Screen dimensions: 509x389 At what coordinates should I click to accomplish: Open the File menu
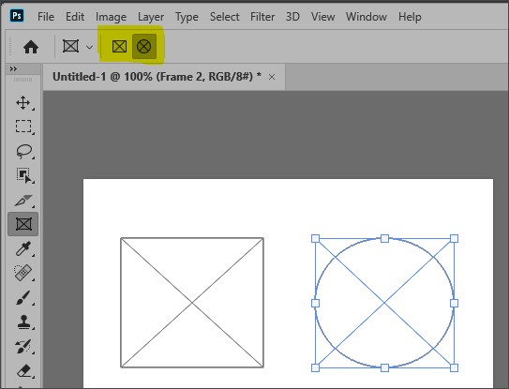46,17
